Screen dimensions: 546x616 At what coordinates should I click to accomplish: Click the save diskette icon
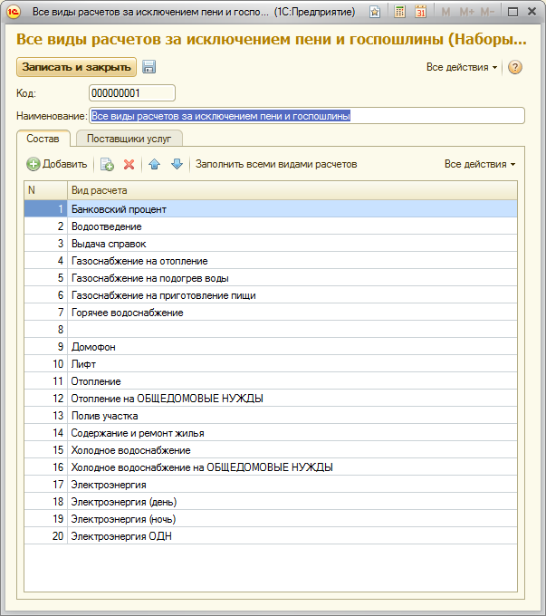[x=148, y=67]
